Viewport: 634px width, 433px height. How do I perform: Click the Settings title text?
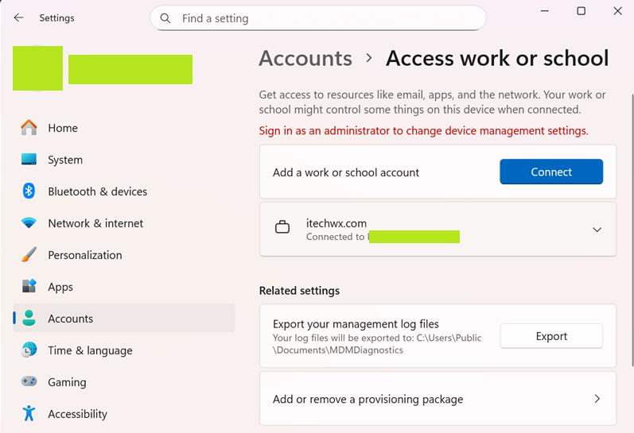point(56,17)
